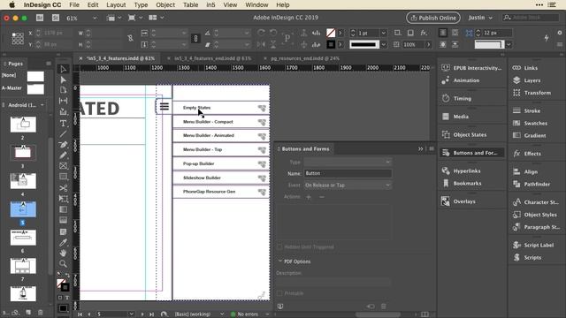The height and width of the screenshot is (318, 566).
Task: Open the page number dropdown in status bar
Action: (x=131, y=314)
